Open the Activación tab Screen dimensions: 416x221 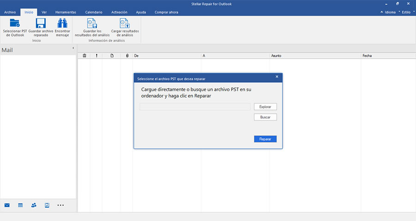[119, 12]
